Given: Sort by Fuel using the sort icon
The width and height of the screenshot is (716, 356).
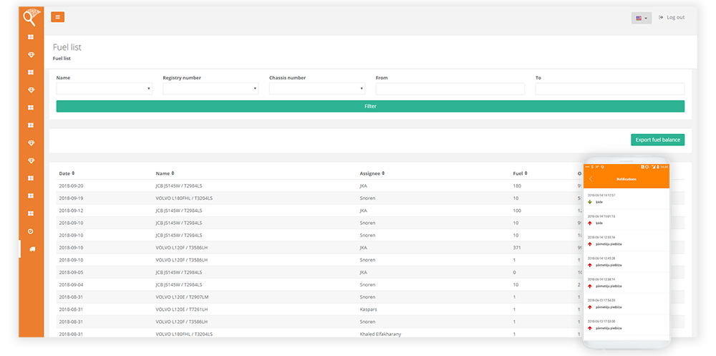Looking at the screenshot, I should [526, 173].
